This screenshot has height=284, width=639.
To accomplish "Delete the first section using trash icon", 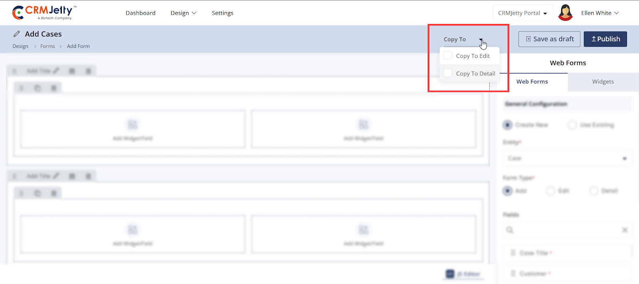I will coord(88,71).
